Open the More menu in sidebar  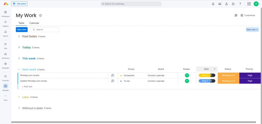pos(5,98)
